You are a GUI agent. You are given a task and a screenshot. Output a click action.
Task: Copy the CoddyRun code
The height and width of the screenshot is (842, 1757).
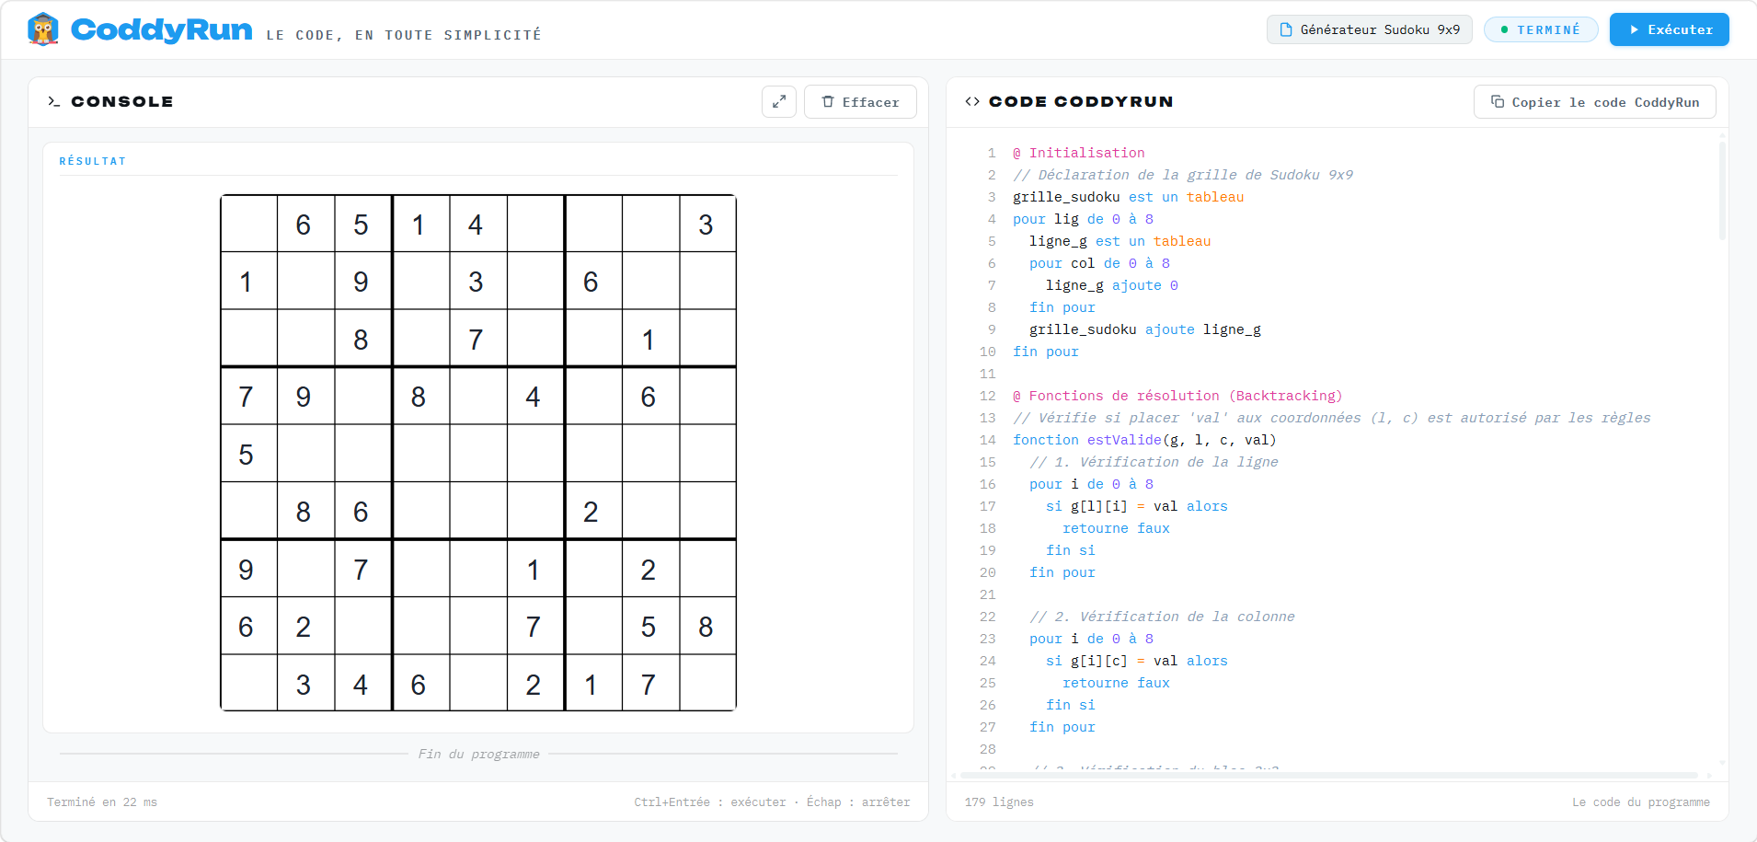tap(1595, 101)
